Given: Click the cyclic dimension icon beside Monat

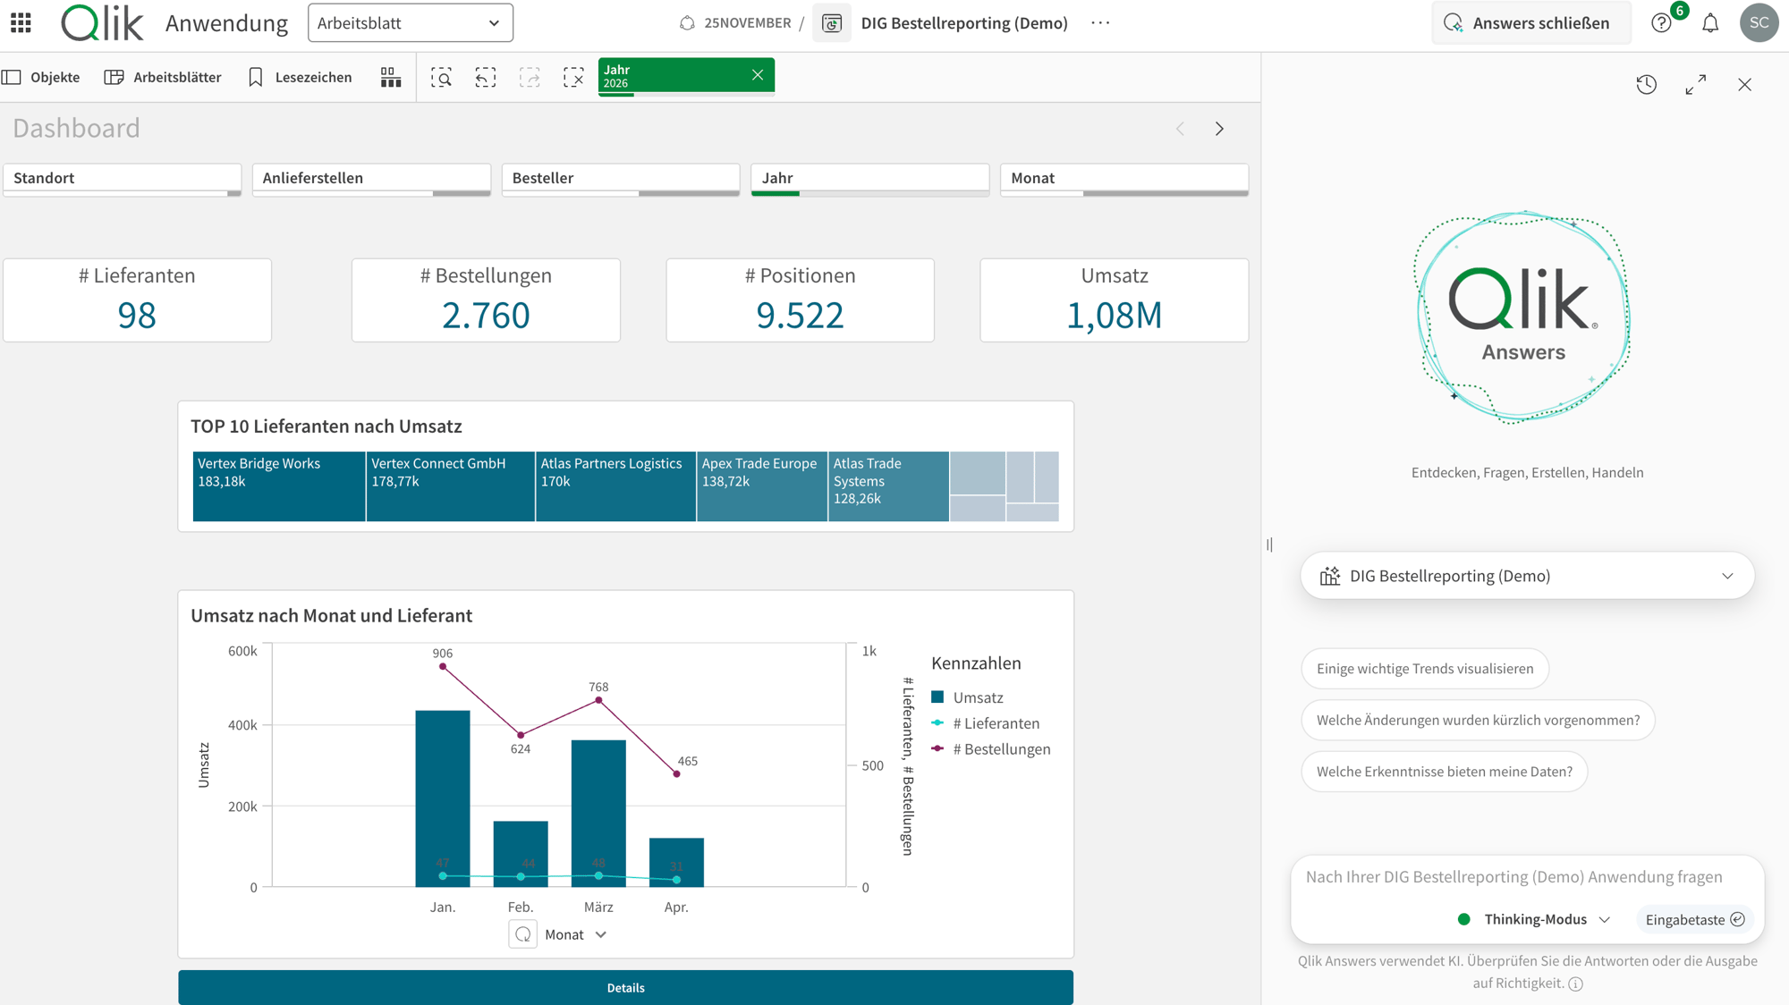Looking at the screenshot, I should click(x=523, y=934).
